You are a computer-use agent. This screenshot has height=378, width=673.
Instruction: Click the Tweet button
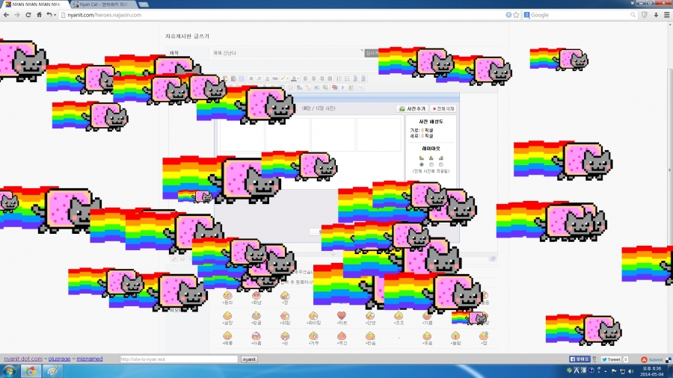tap(611, 359)
